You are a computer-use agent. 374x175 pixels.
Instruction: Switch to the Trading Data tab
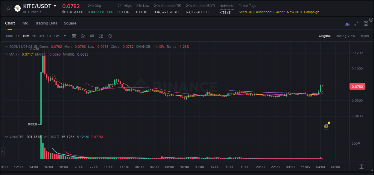[x=46, y=23]
